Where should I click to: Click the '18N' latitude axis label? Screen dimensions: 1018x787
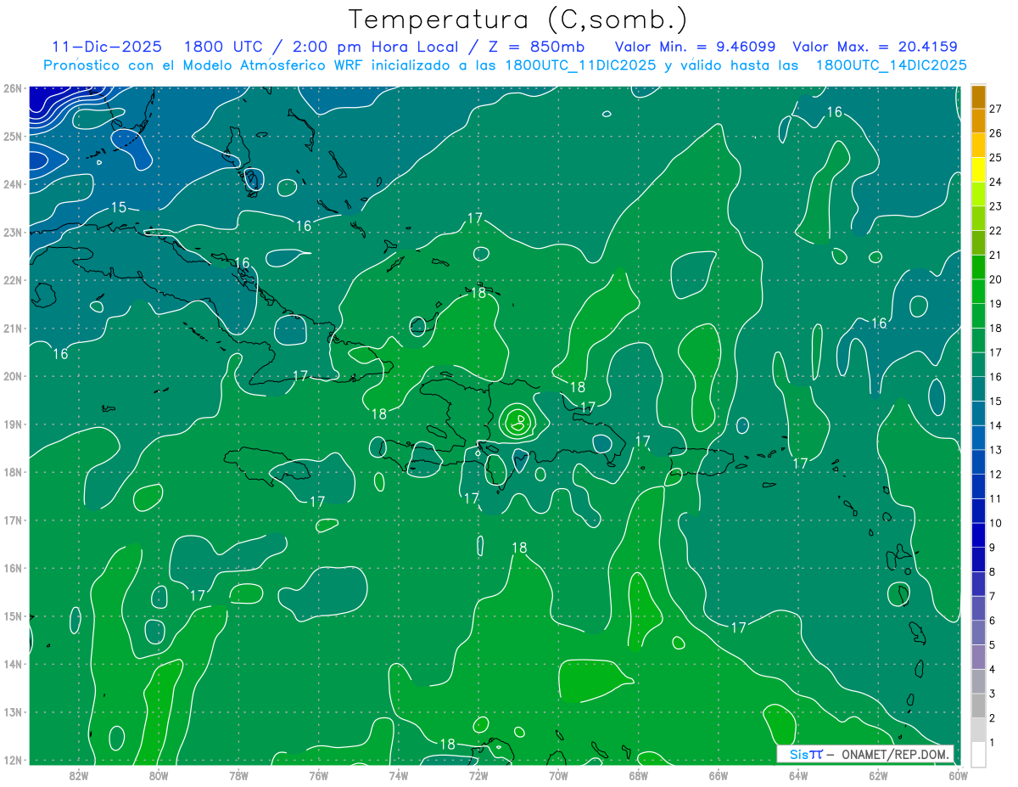click(x=12, y=471)
